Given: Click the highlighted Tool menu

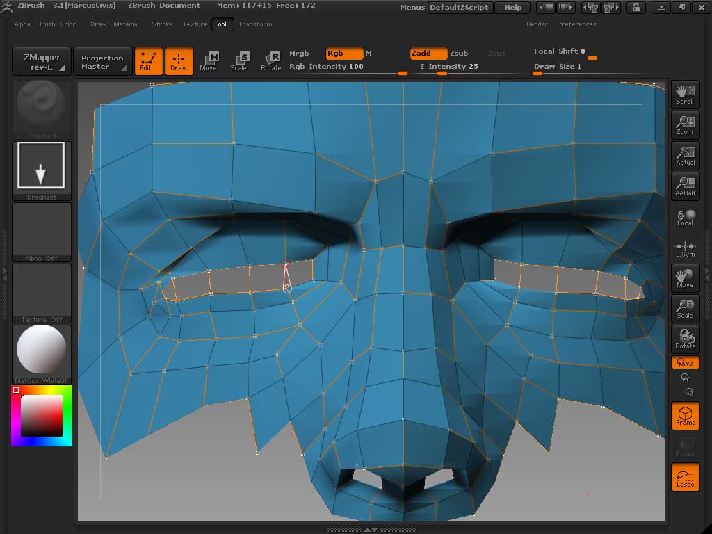Looking at the screenshot, I should 222,24.
